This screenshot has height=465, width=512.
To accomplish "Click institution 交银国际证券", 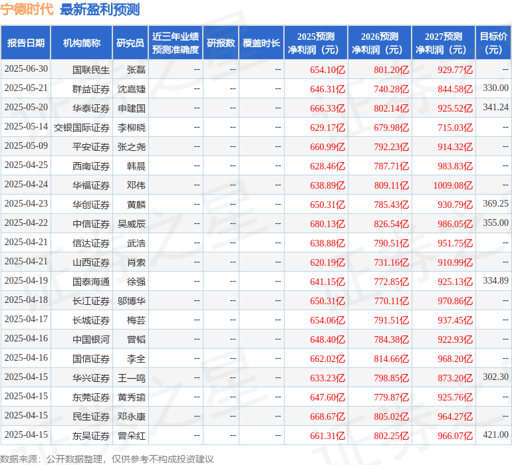I will click(82, 128).
